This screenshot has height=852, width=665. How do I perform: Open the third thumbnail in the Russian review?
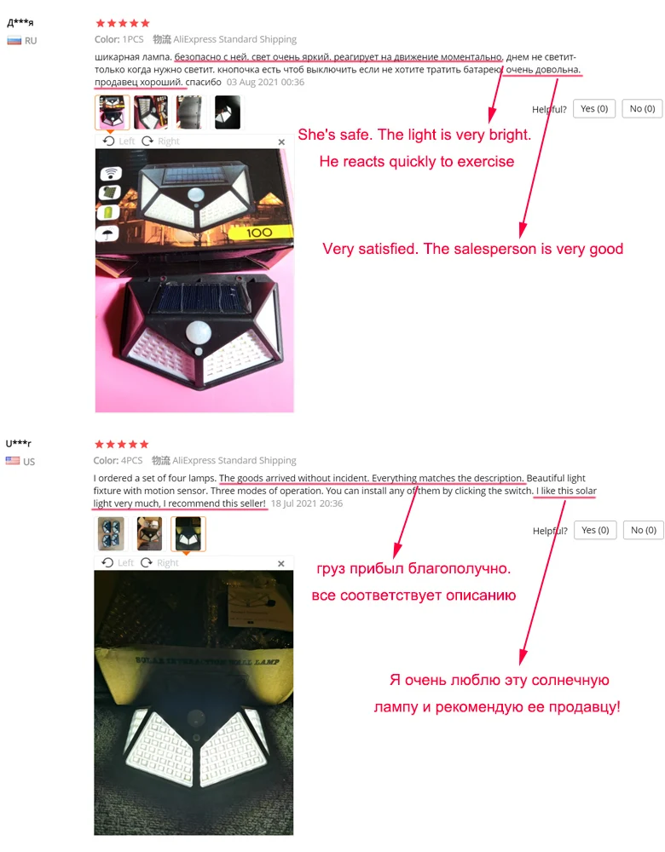tap(189, 112)
